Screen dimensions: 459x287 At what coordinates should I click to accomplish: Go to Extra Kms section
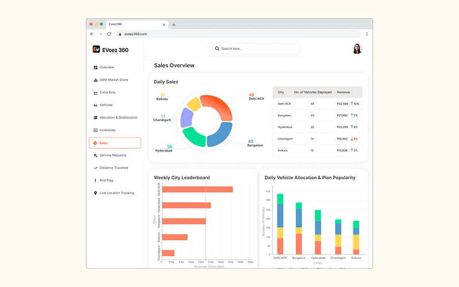(108, 92)
